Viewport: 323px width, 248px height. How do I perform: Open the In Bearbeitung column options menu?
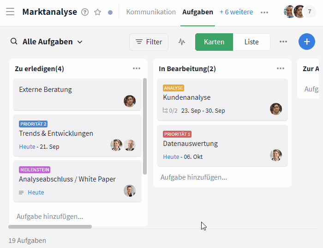(x=281, y=68)
